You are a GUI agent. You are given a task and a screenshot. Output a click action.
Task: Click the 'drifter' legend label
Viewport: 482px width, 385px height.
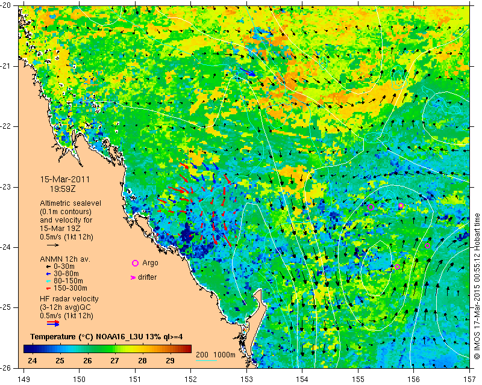tap(147, 277)
